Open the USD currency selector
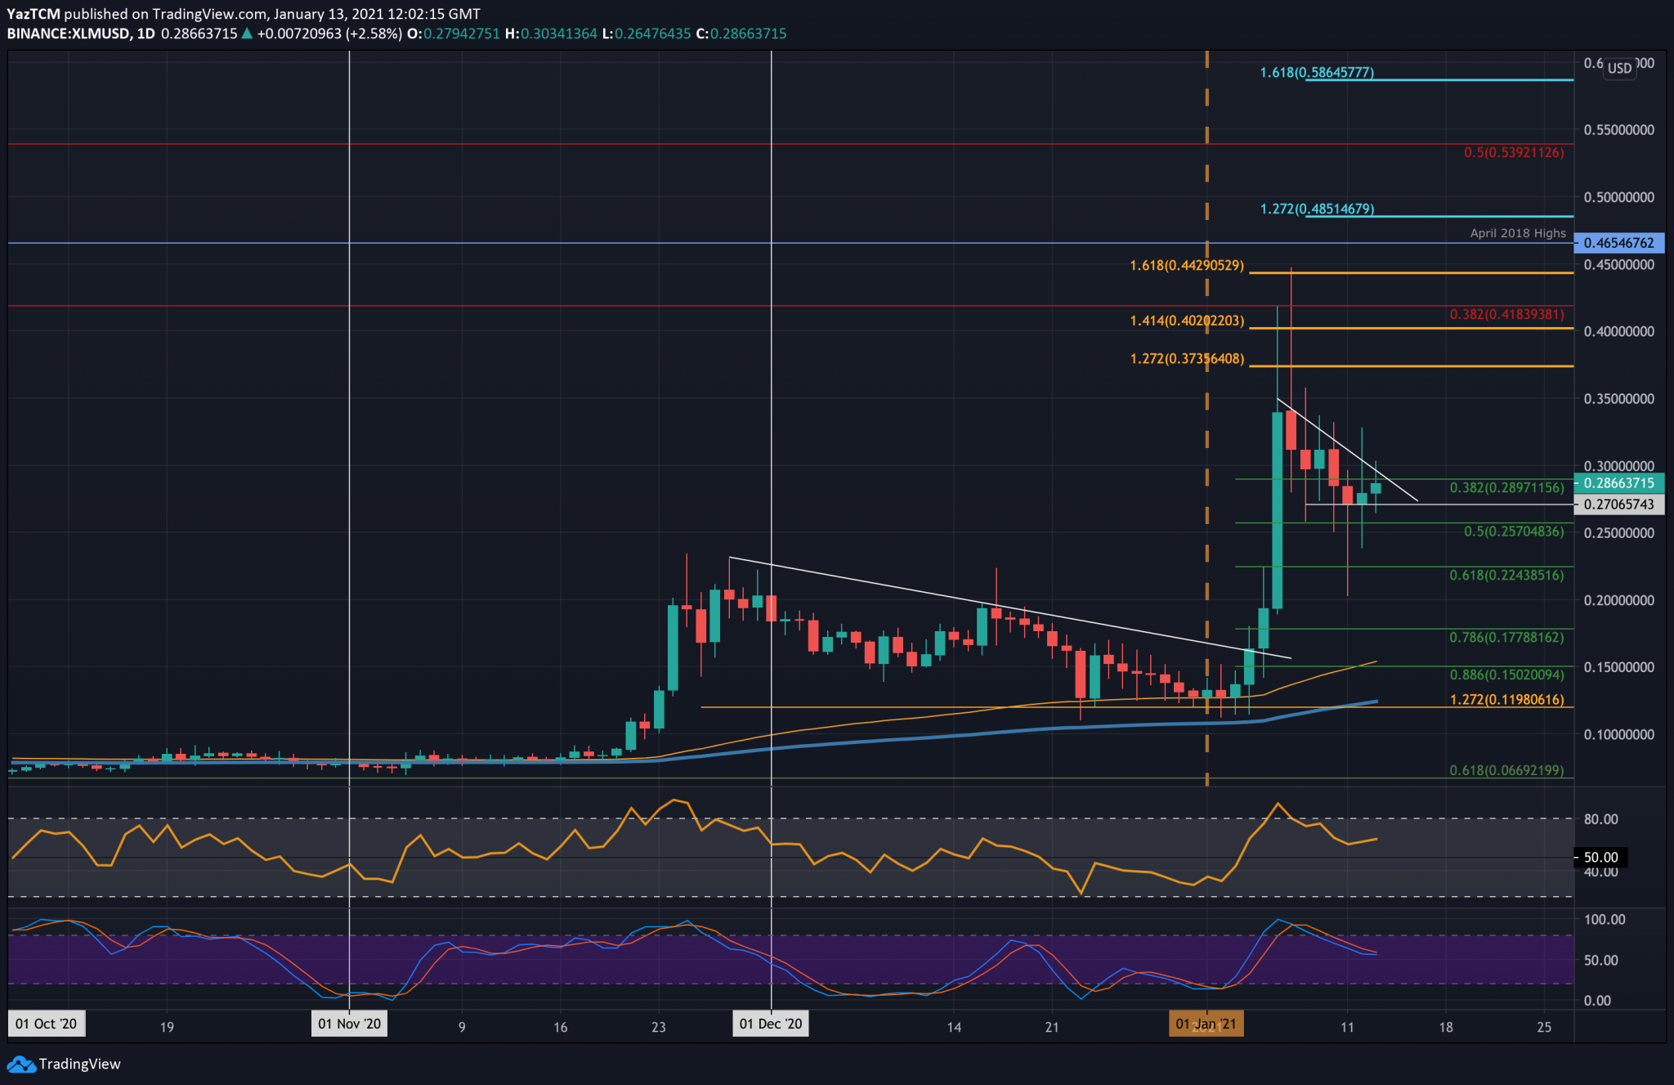 1618,68
